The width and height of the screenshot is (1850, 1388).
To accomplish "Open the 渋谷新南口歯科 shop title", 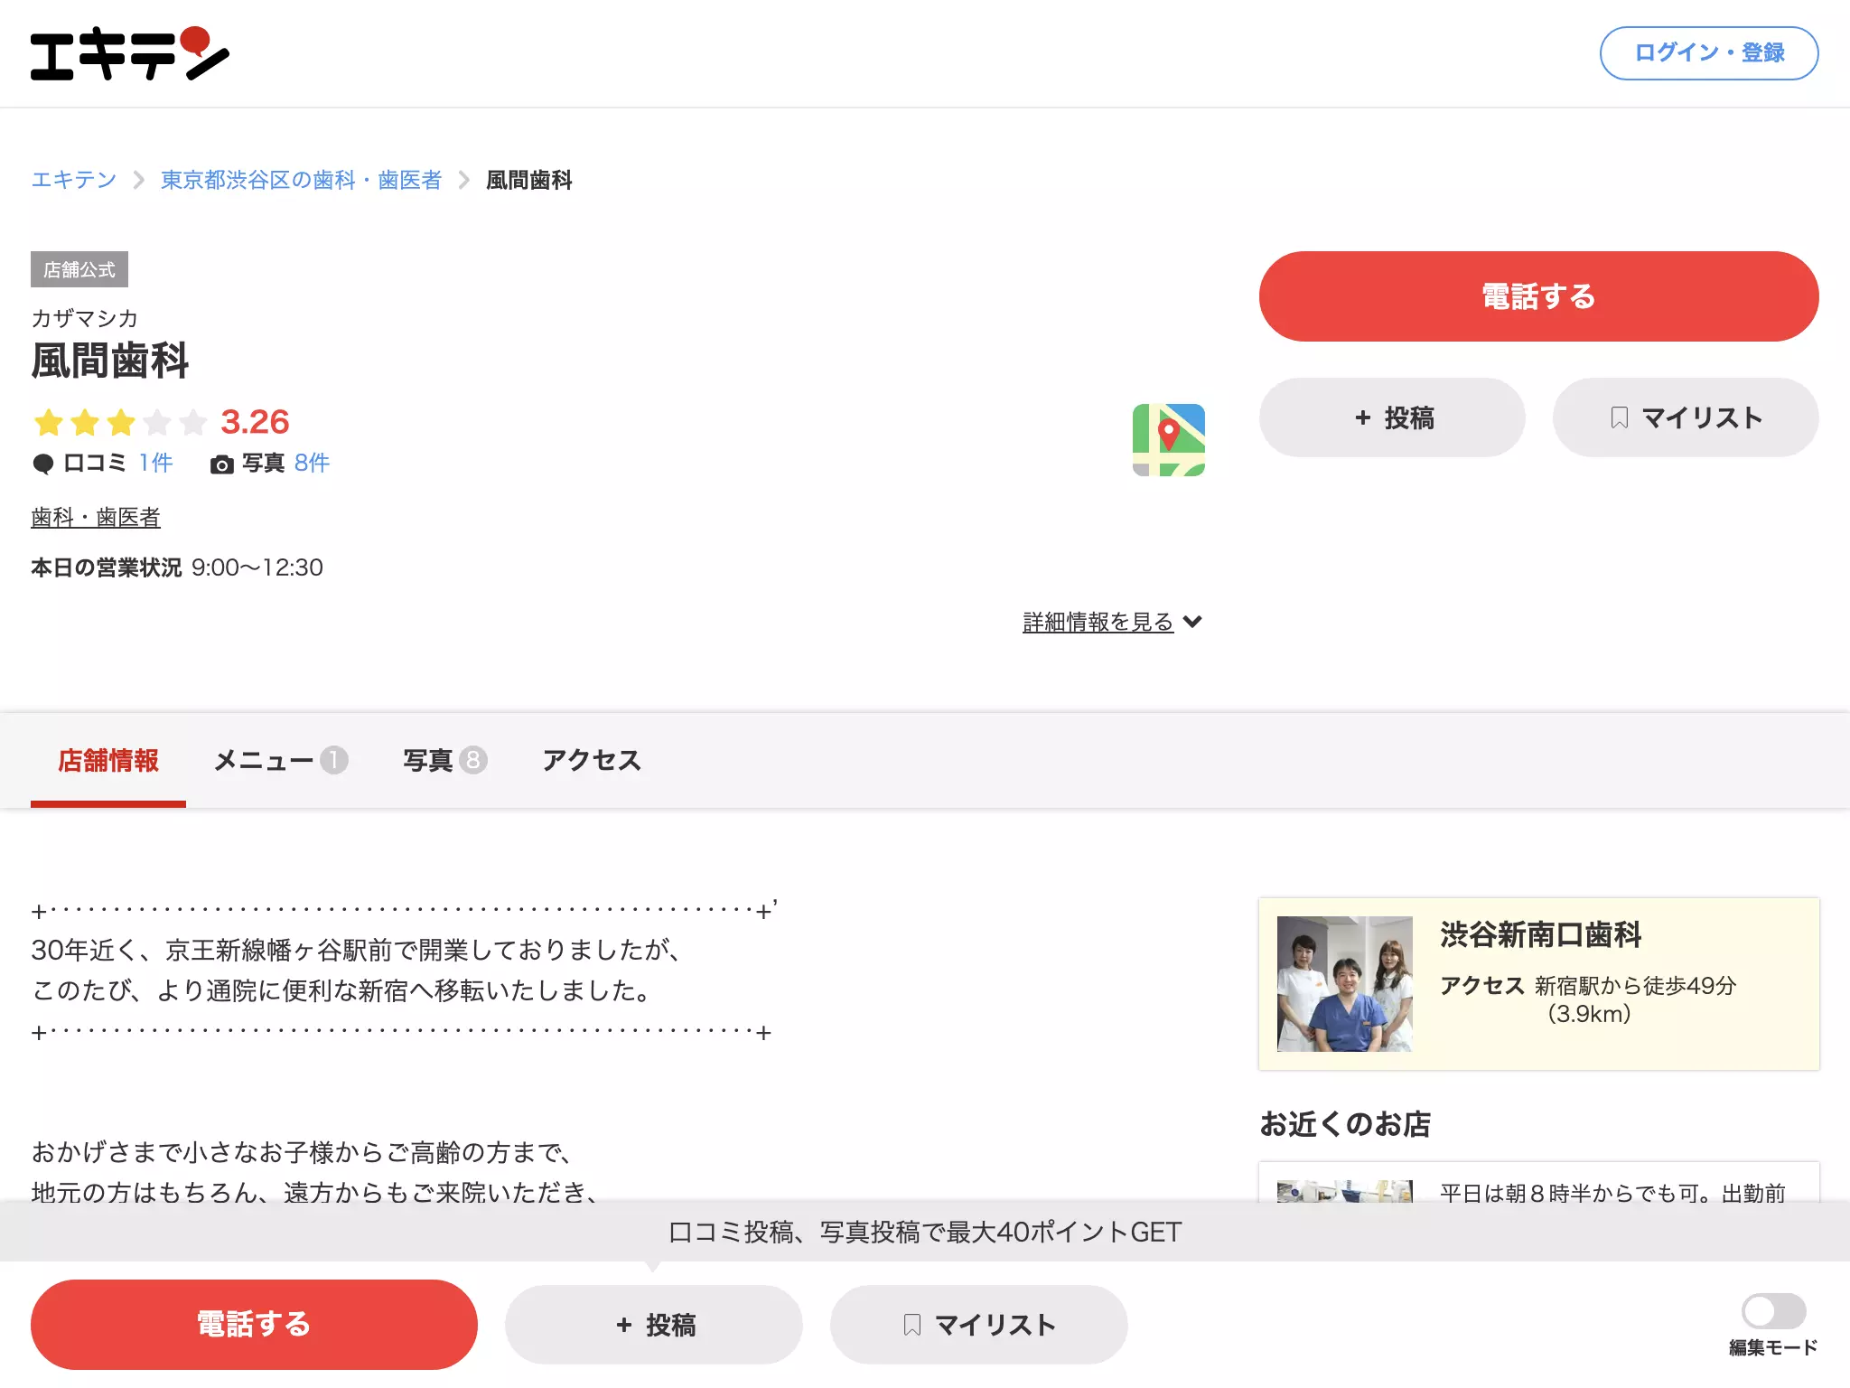I will 1540,934.
